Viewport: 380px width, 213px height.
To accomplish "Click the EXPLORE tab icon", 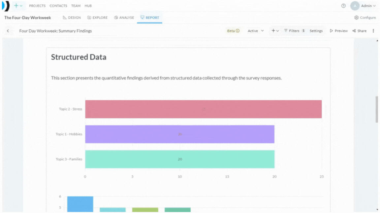I will click(x=89, y=18).
